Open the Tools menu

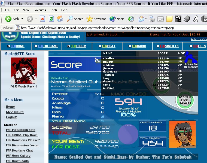54,10
